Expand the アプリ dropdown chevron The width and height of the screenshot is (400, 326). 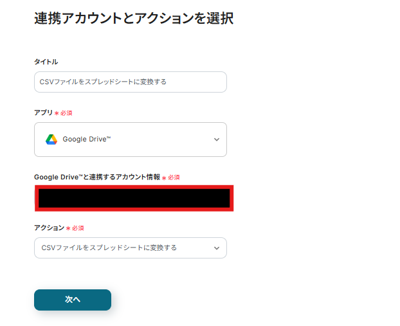coord(216,140)
